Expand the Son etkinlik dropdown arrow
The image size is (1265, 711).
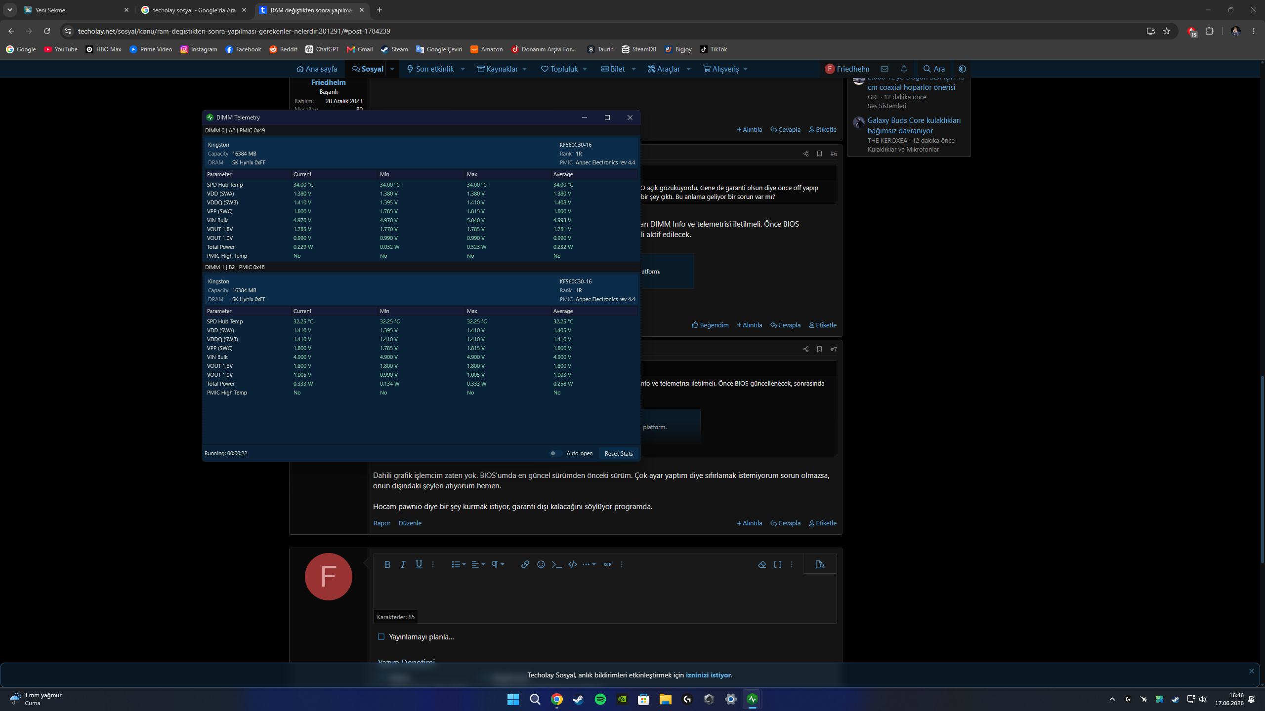[x=463, y=69]
